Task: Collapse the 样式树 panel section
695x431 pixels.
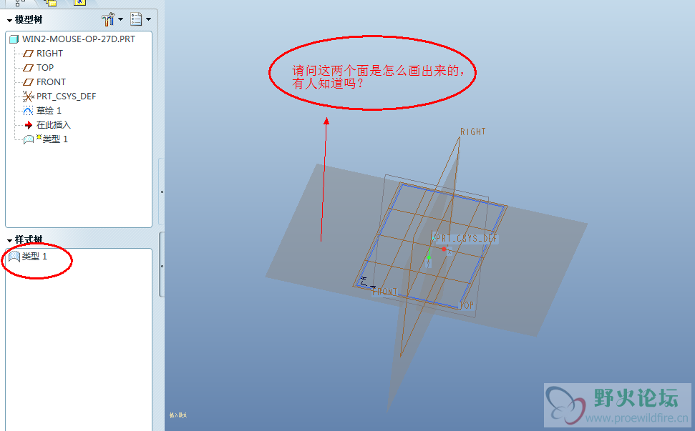Action: [x=9, y=240]
